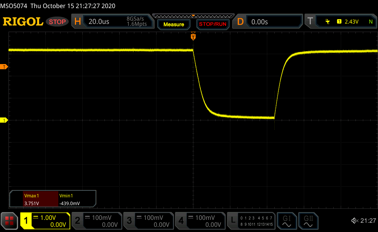Toggle channel 3 on

point(129,221)
